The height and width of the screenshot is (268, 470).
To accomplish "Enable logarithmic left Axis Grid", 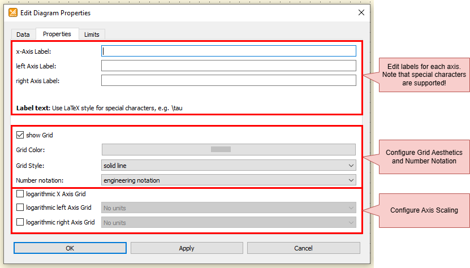I will coord(20,208).
